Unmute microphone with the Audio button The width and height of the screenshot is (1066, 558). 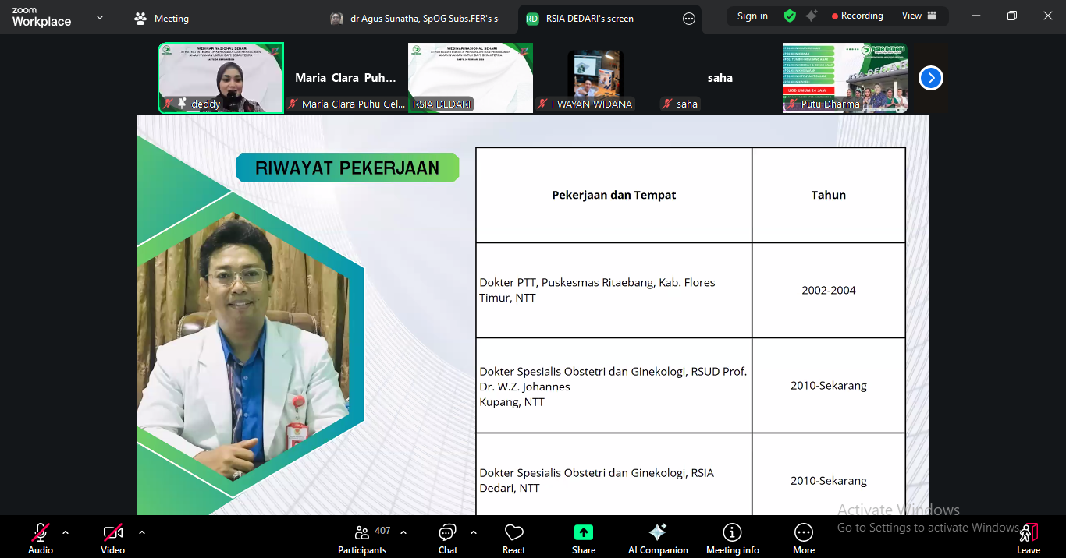[40, 537]
